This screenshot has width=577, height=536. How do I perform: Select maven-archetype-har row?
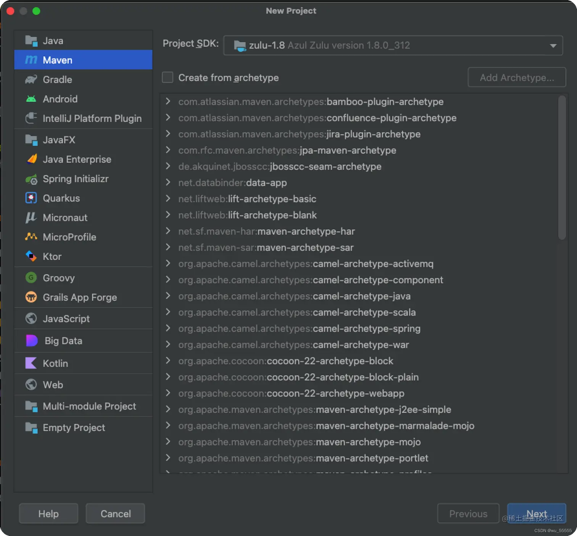[x=359, y=231]
